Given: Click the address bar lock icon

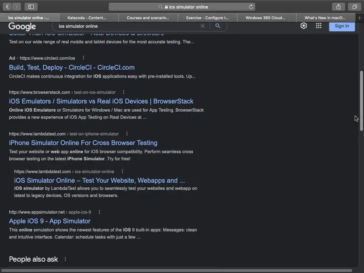Looking at the screenshot, I should [166, 7].
